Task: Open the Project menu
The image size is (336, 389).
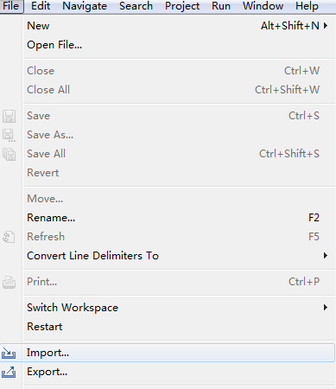Action: click(182, 6)
